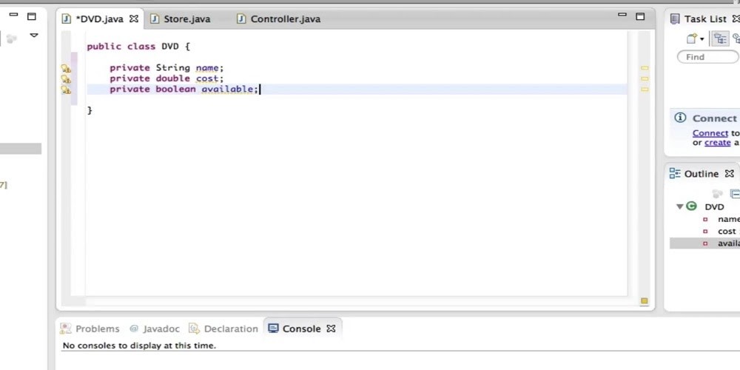The width and height of the screenshot is (740, 370).
Task: Click the info icon next to Connect
Action: pos(680,118)
